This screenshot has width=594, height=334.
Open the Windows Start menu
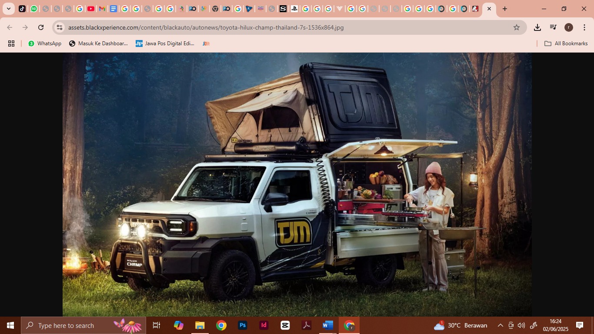tap(10, 325)
